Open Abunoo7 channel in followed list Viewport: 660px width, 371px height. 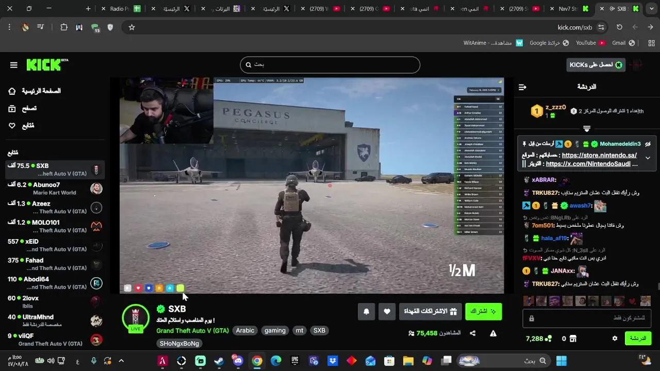pyautogui.click(x=55, y=189)
